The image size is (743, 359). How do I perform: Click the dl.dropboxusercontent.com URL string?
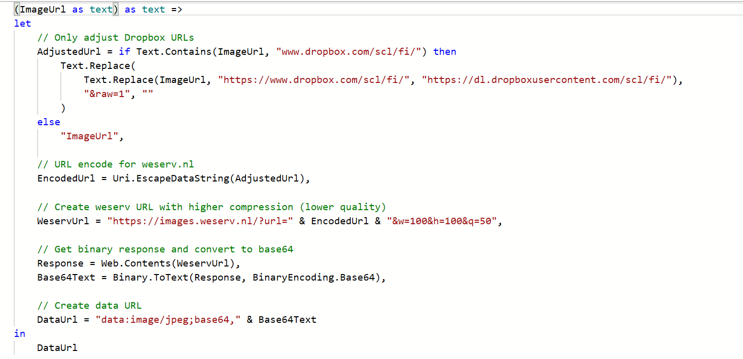pyautogui.click(x=549, y=80)
